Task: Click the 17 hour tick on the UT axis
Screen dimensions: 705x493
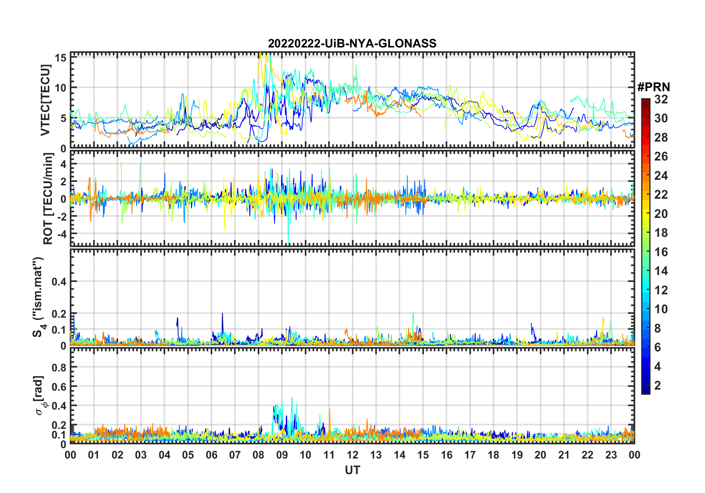Action: coord(470,455)
